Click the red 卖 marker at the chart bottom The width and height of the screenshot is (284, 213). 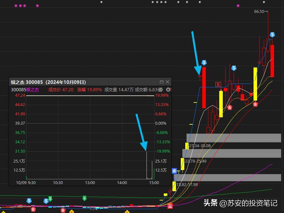[170, 206]
